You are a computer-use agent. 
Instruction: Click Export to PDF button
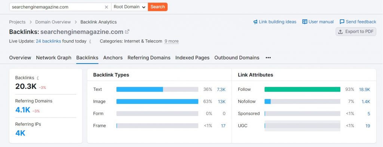356,32
